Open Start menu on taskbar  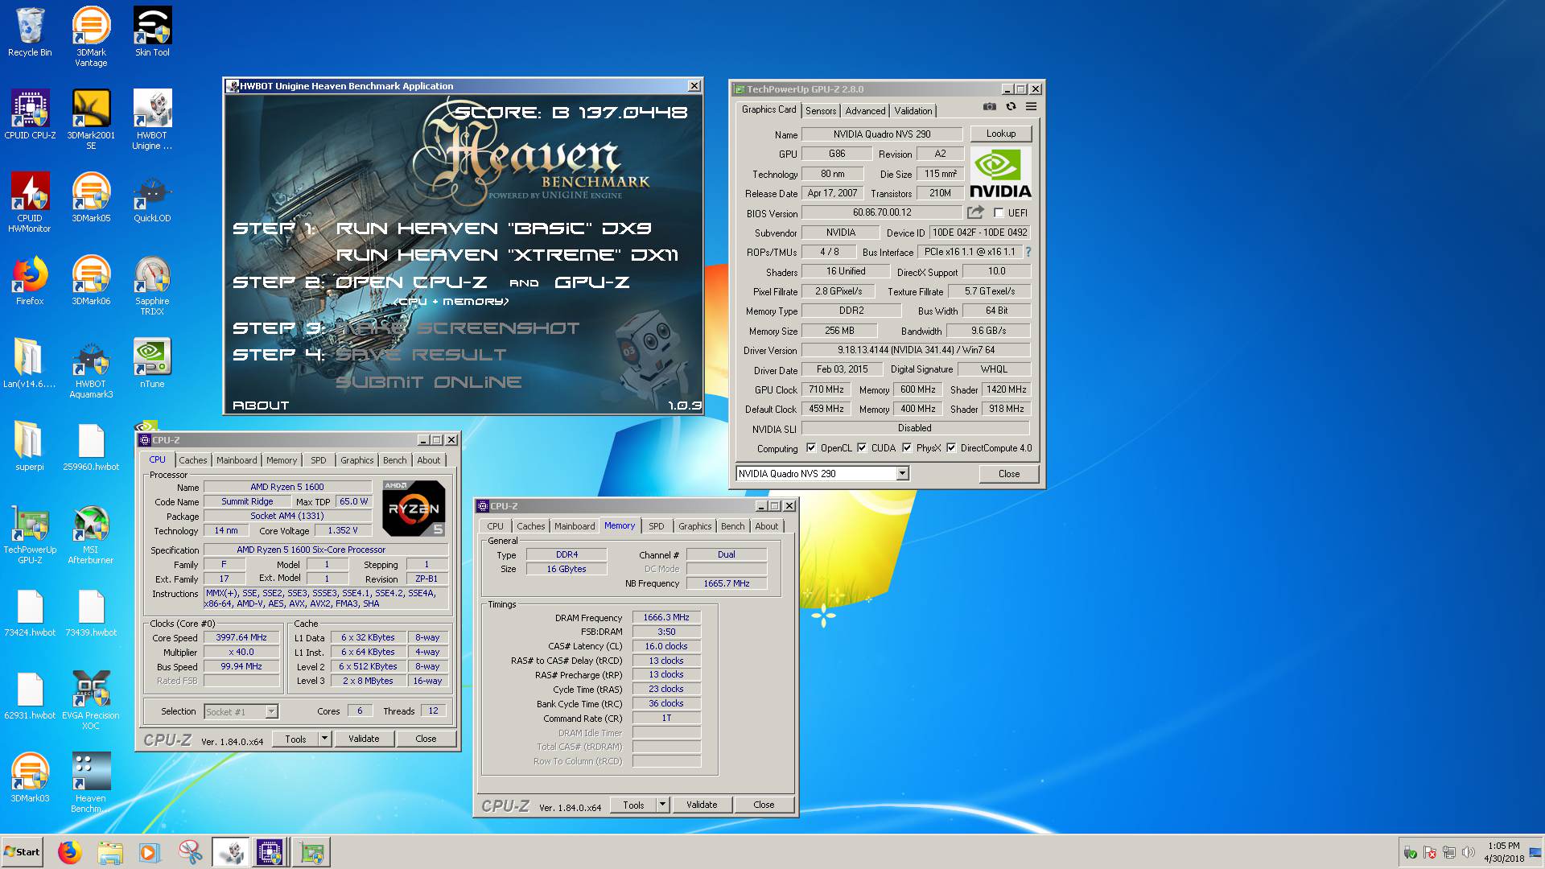22,852
